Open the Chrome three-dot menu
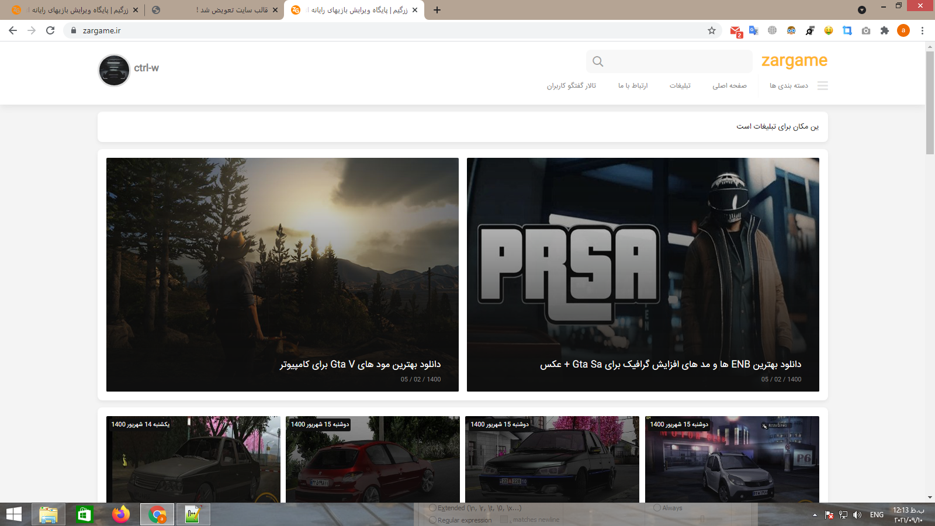 click(x=922, y=30)
